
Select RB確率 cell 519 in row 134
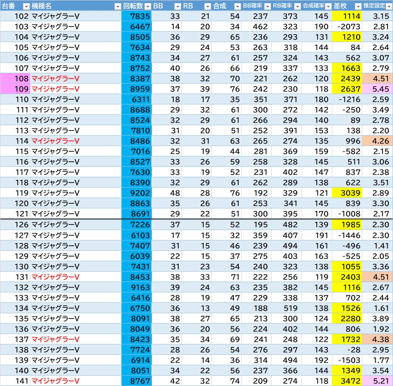pyautogui.click(x=287, y=308)
